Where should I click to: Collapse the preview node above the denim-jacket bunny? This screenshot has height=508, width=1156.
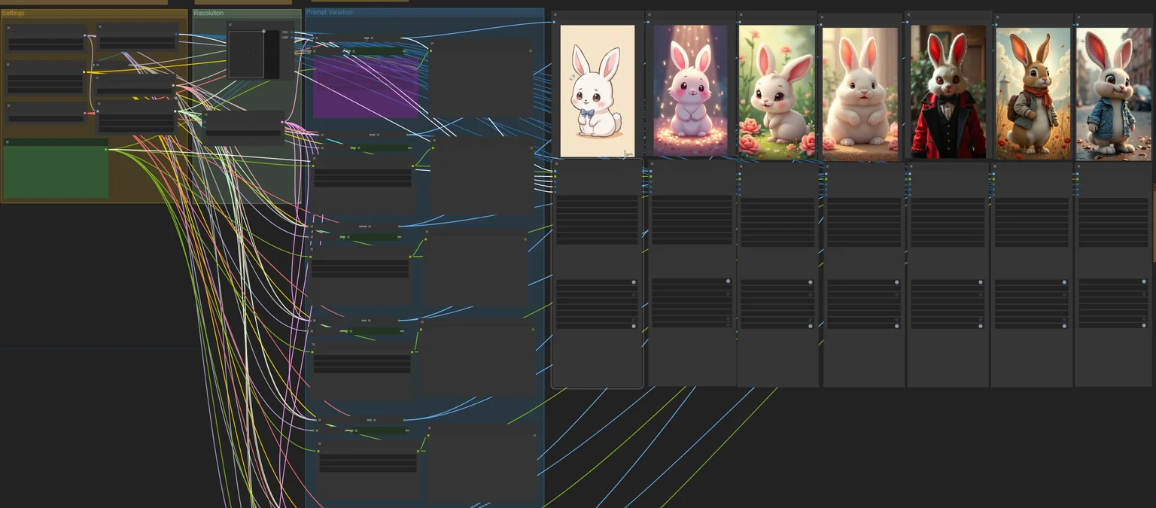[x=1078, y=17]
